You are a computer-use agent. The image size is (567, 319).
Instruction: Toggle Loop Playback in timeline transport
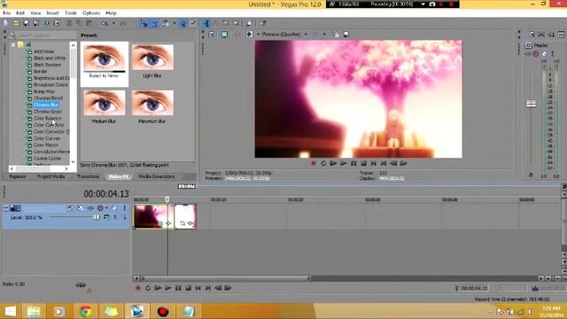tap(148, 288)
